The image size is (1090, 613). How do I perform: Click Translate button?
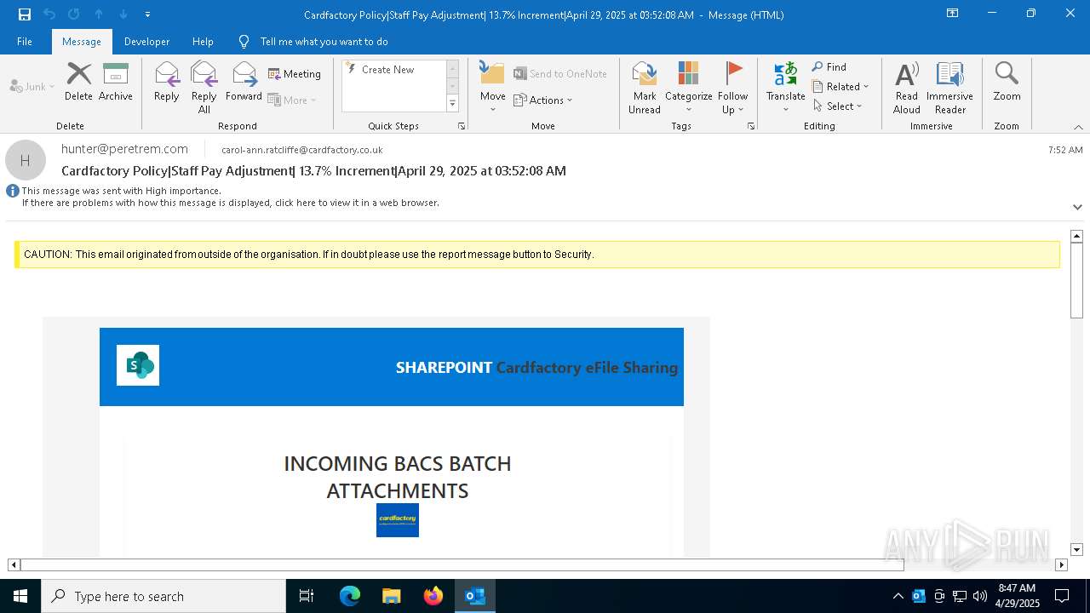click(785, 87)
